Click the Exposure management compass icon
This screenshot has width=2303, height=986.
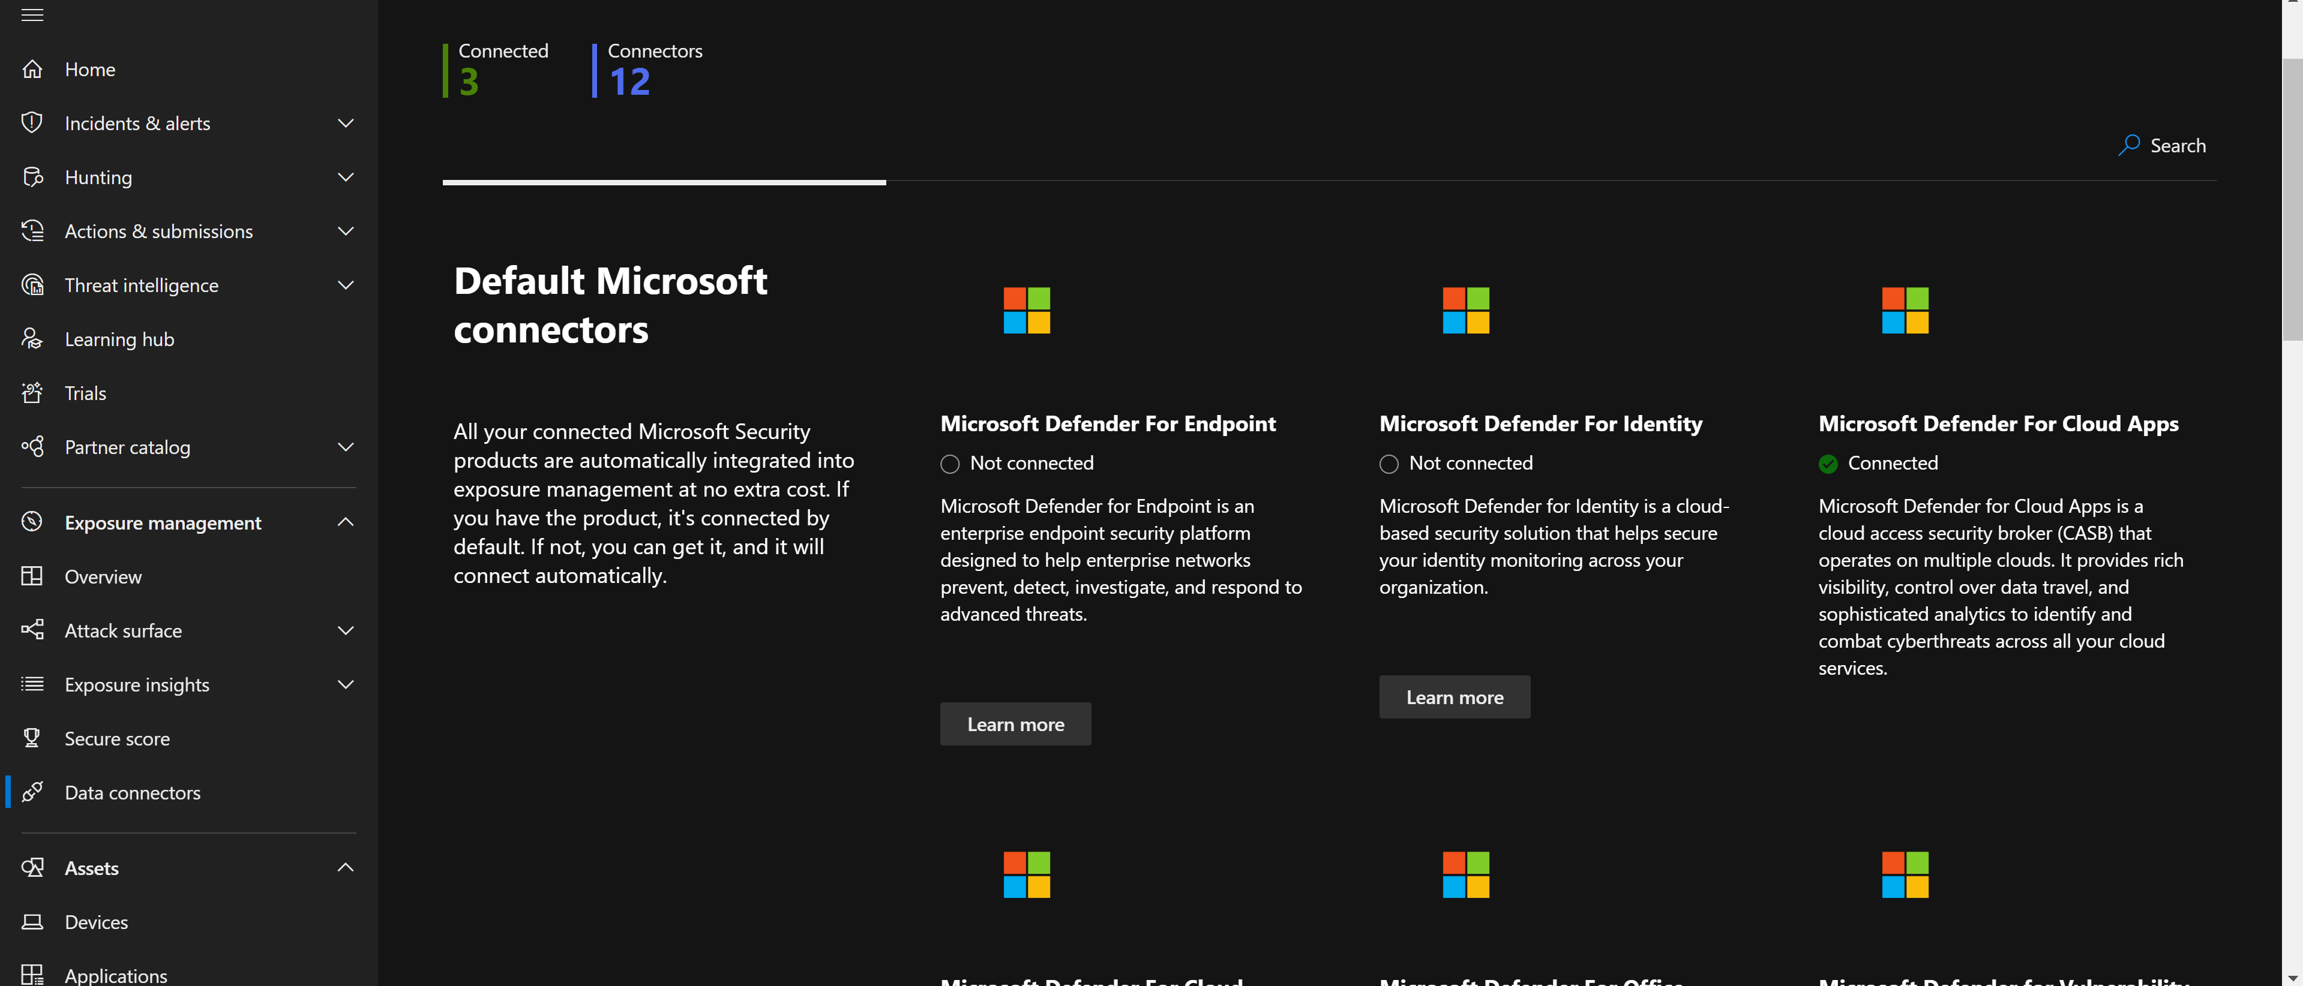point(32,522)
